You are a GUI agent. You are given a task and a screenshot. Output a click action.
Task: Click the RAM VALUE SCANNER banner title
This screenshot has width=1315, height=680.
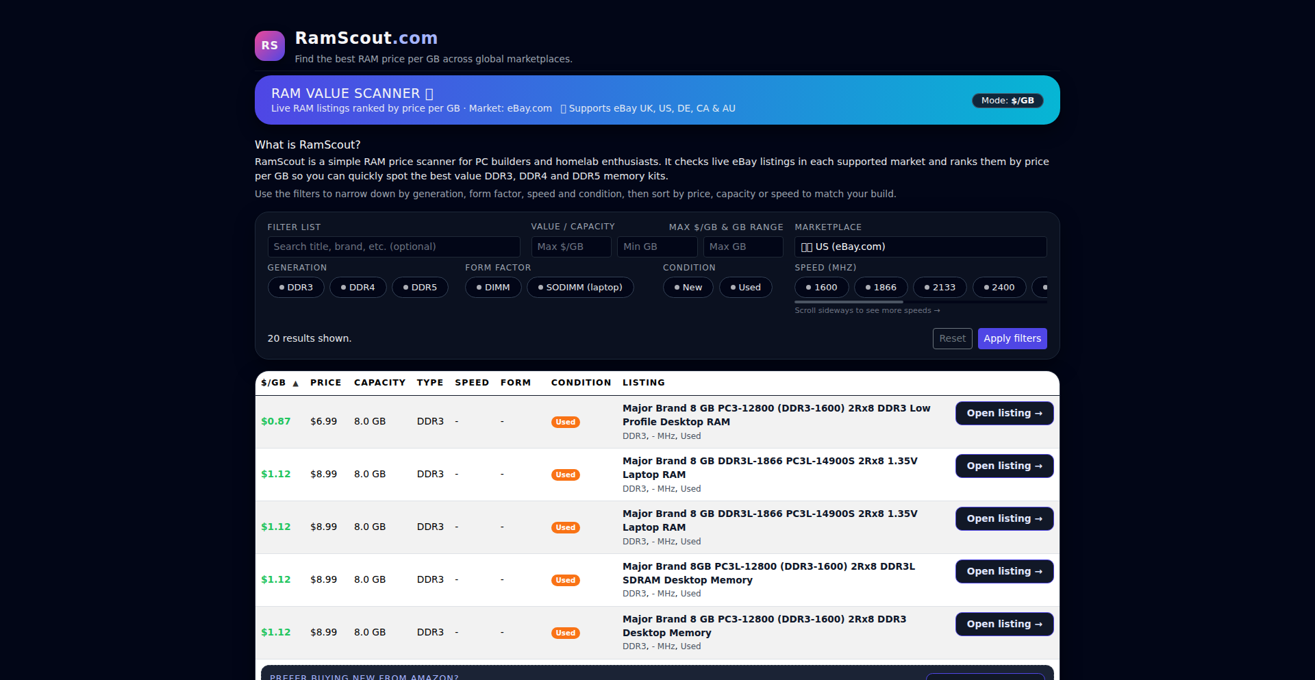(352, 94)
